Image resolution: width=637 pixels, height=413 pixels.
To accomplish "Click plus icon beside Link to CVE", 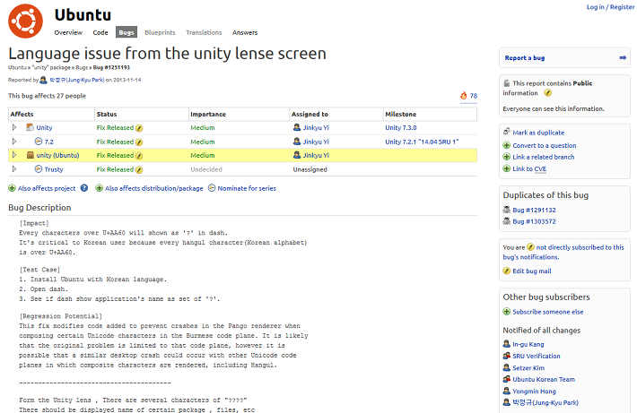I will coord(507,168).
